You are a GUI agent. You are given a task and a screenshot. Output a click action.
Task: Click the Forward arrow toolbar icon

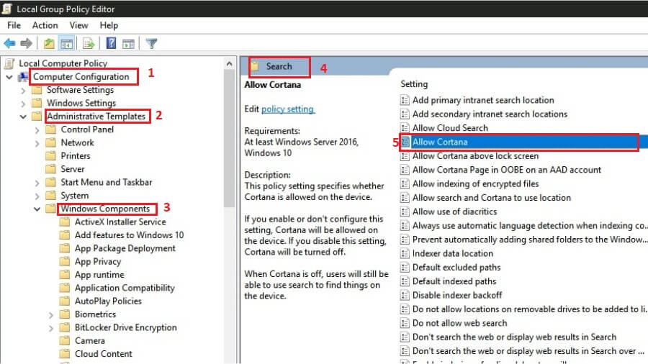pyautogui.click(x=27, y=43)
